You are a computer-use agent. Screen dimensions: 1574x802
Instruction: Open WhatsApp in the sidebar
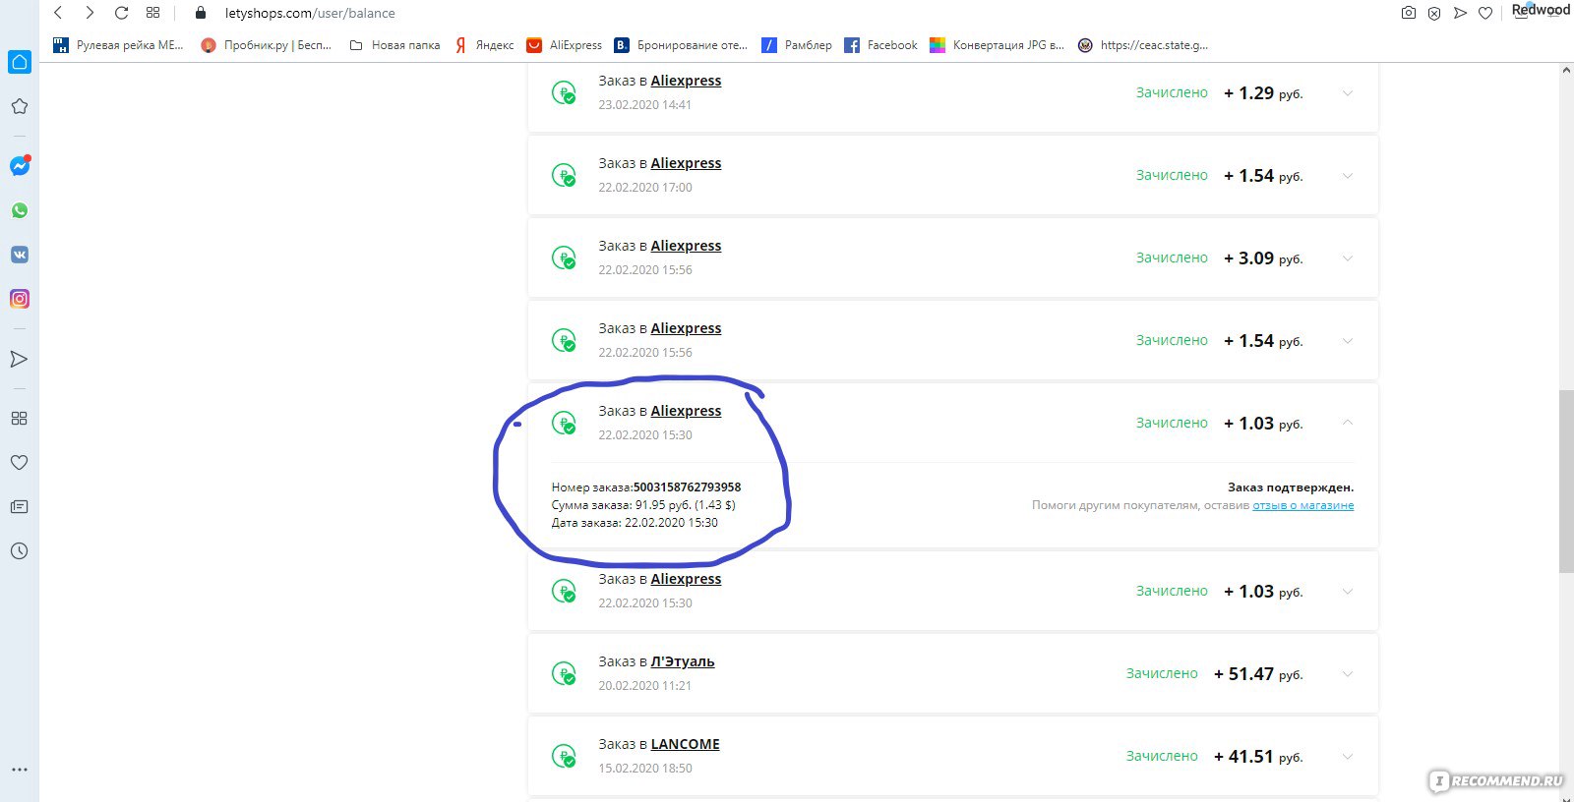[x=20, y=210]
